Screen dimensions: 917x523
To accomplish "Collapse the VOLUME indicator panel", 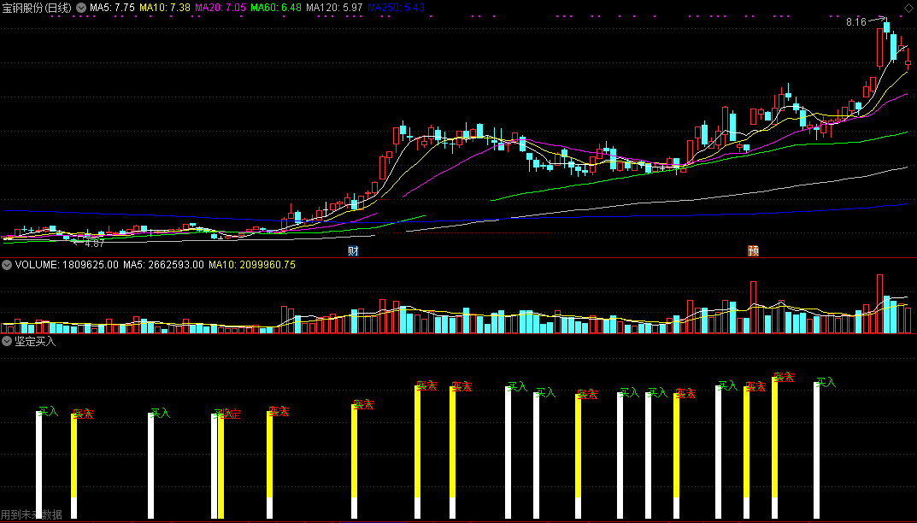I will [x=7, y=265].
